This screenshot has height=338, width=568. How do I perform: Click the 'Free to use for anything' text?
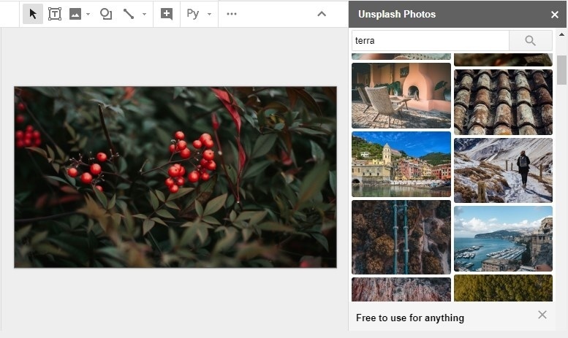pyautogui.click(x=409, y=318)
